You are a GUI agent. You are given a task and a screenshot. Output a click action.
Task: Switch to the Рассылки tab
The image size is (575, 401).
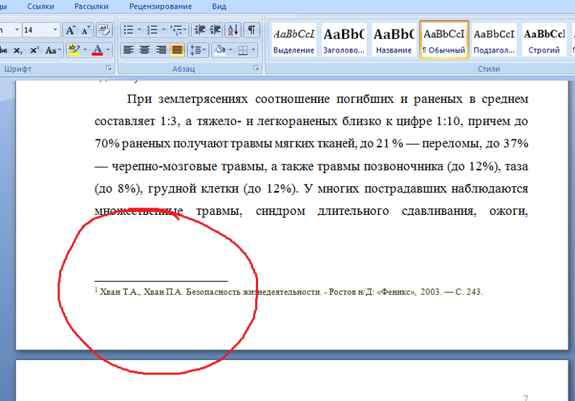point(91,6)
